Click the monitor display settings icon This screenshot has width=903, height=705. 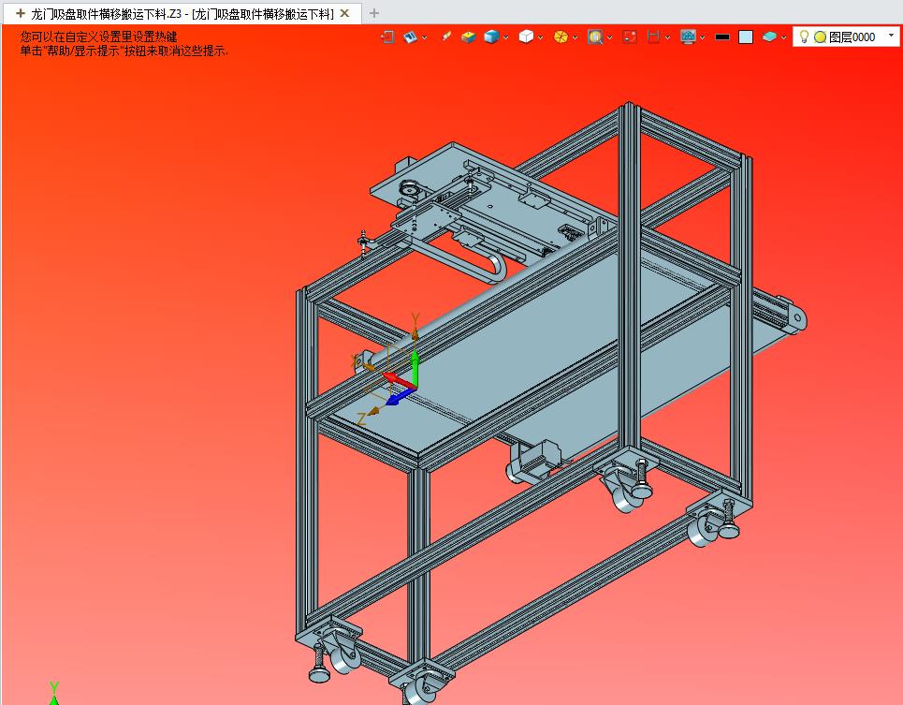click(688, 37)
